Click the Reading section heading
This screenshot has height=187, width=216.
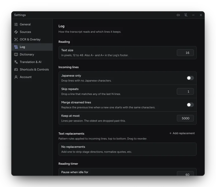[64, 42]
